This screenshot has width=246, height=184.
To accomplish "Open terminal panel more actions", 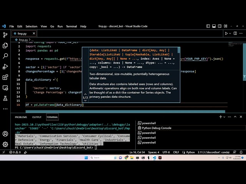I will tap(229, 117).
